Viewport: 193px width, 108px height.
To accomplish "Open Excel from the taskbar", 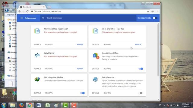I will pyautogui.click(x=48, y=105).
